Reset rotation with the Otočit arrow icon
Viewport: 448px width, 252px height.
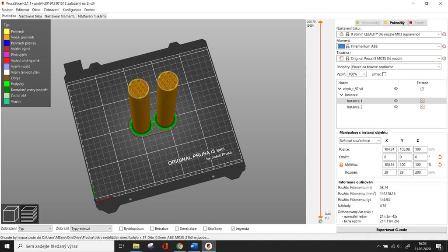point(440,157)
